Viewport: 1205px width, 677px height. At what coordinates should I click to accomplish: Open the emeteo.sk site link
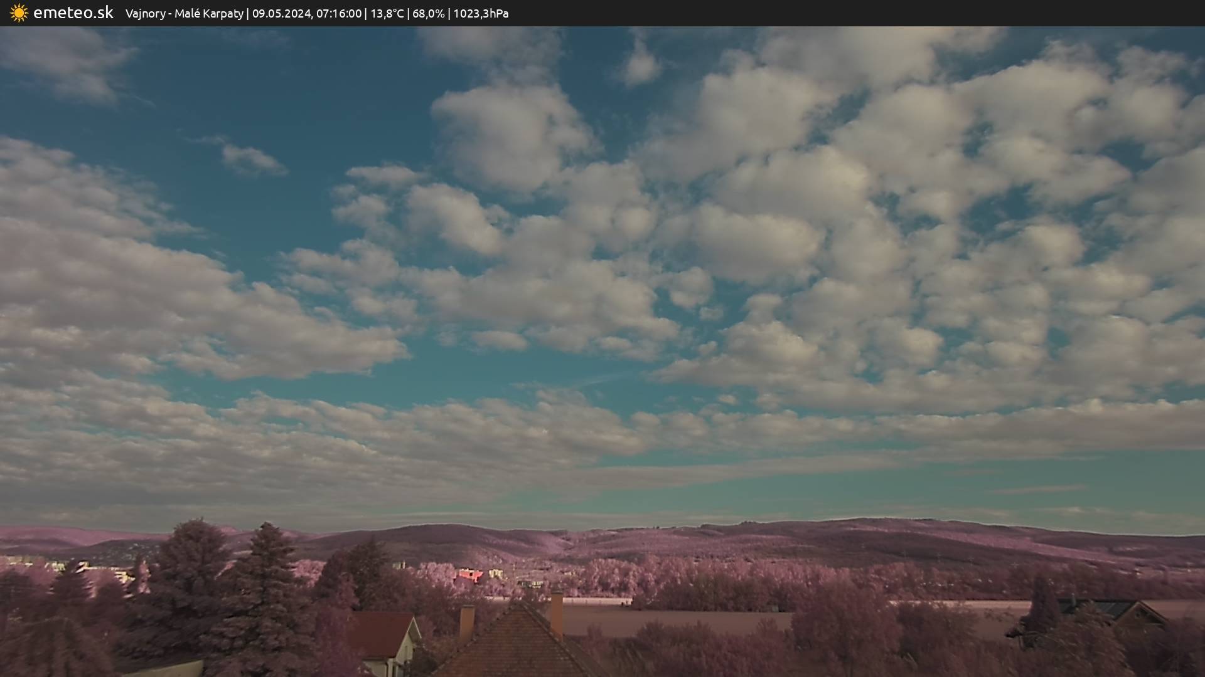(x=73, y=13)
